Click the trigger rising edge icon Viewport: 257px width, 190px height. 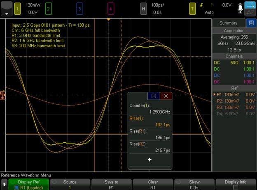[201, 5]
